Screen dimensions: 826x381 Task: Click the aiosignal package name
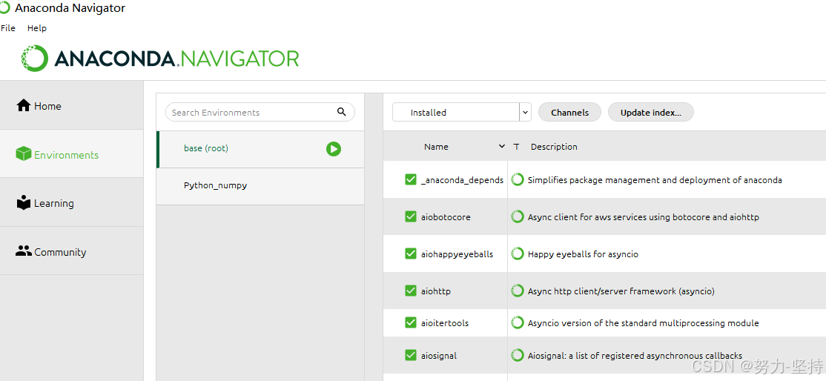[439, 356]
